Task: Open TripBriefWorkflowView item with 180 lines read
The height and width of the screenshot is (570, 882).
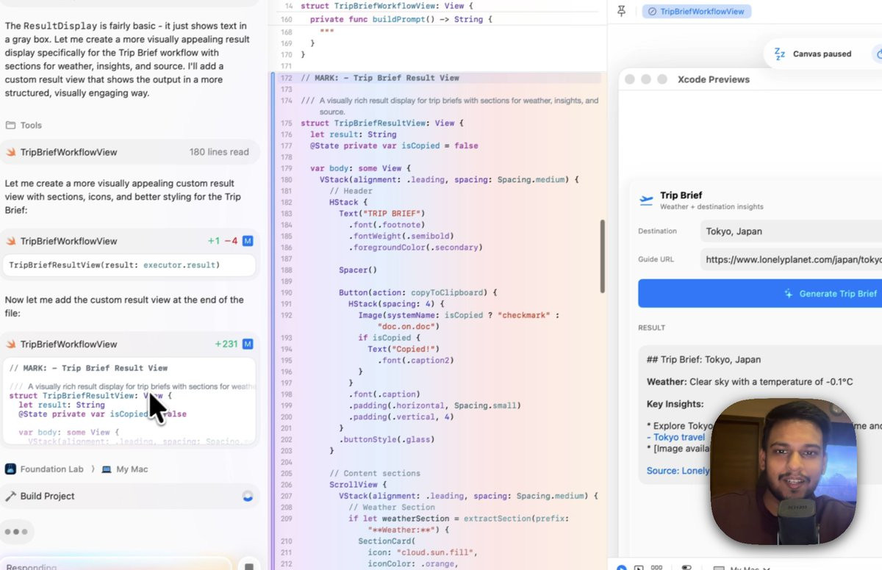Action: point(129,152)
